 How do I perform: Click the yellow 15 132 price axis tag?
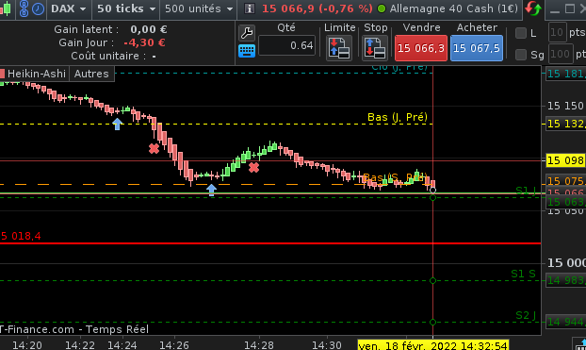pos(566,124)
